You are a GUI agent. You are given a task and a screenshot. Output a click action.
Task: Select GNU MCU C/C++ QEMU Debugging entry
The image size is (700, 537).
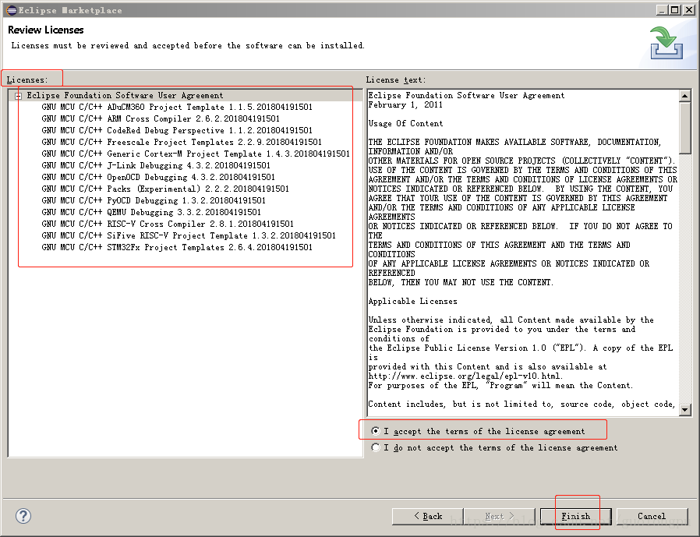click(x=151, y=212)
